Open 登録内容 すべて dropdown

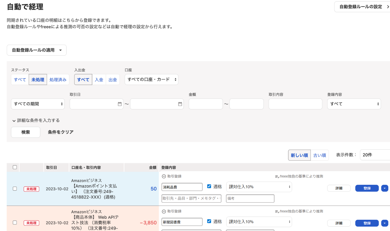click(x=354, y=104)
